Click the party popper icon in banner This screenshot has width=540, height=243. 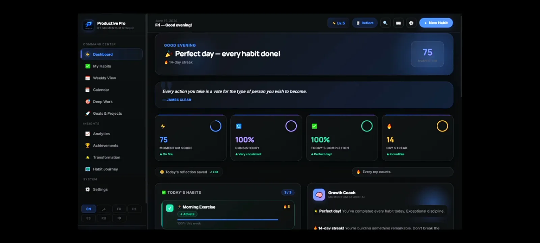(x=168, y=54)
